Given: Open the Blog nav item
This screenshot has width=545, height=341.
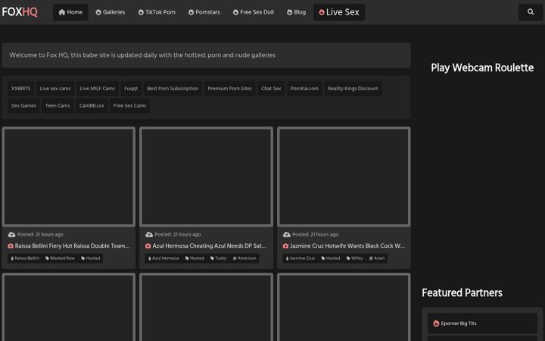Looking at the screenshot, I should (296, 12).
